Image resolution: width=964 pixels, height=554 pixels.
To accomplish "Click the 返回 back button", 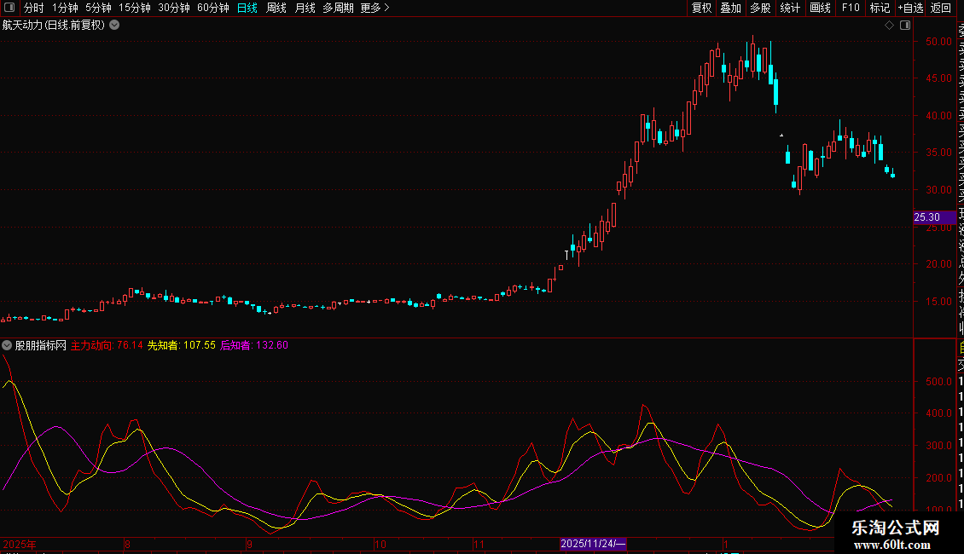I will point(941,8).
